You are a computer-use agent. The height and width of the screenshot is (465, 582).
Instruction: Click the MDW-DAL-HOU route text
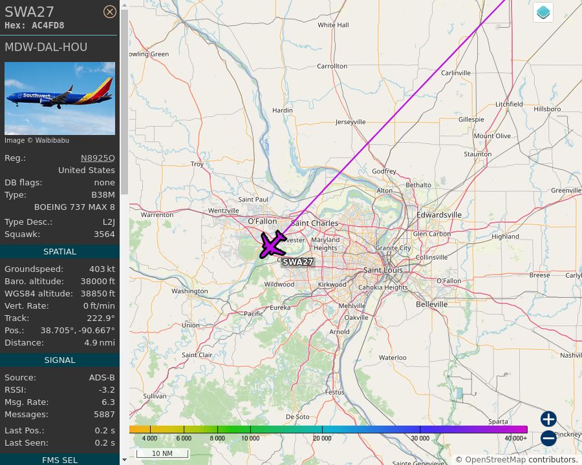point(46,47)
